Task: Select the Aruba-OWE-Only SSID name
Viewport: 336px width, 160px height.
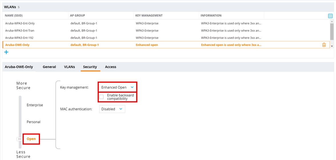Action: (x=17, y=45)
